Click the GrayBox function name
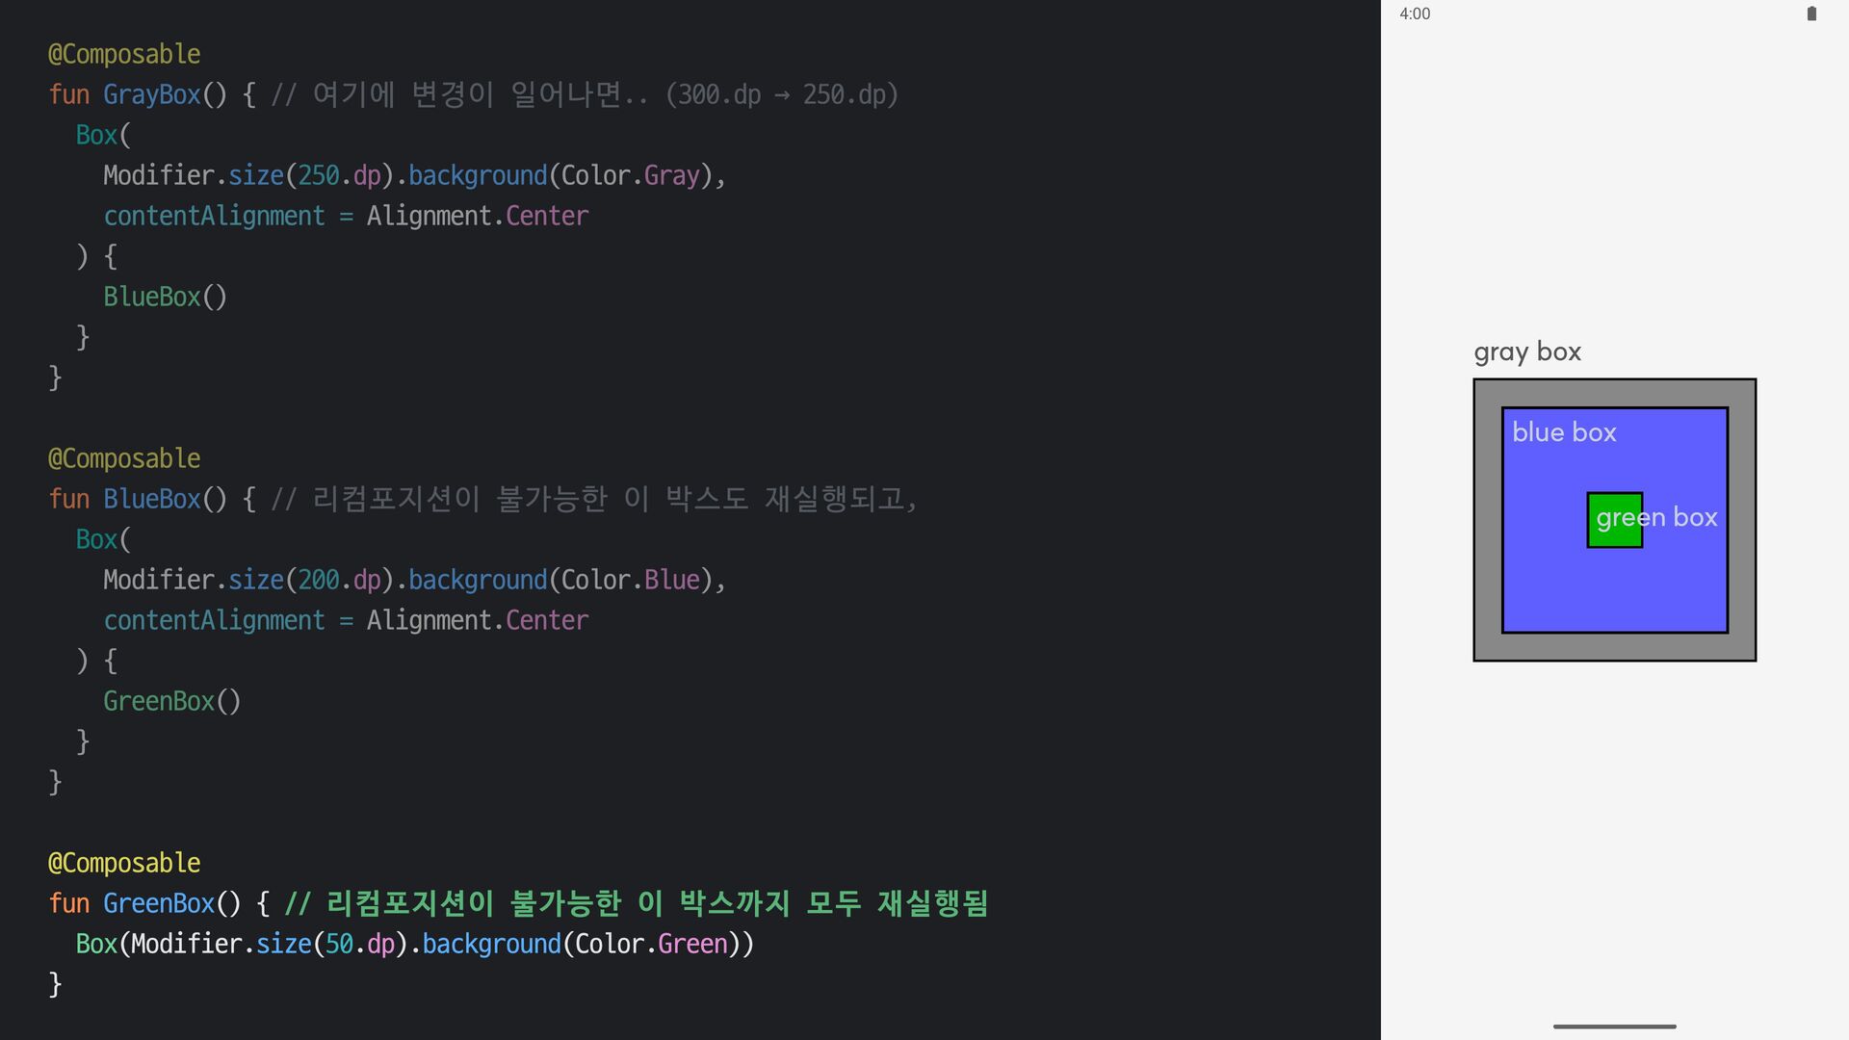1849x1040 pixels. tap(151, 94)
